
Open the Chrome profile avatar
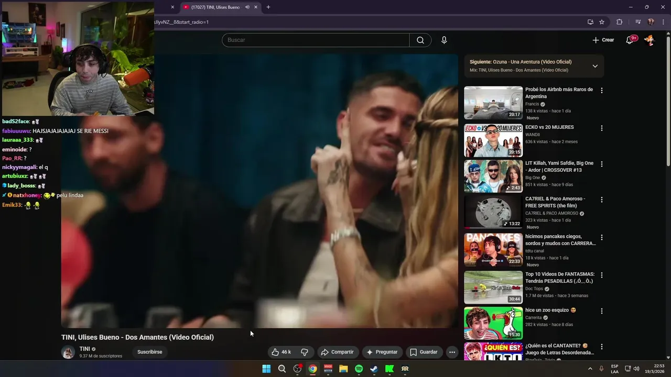point(651,22)
